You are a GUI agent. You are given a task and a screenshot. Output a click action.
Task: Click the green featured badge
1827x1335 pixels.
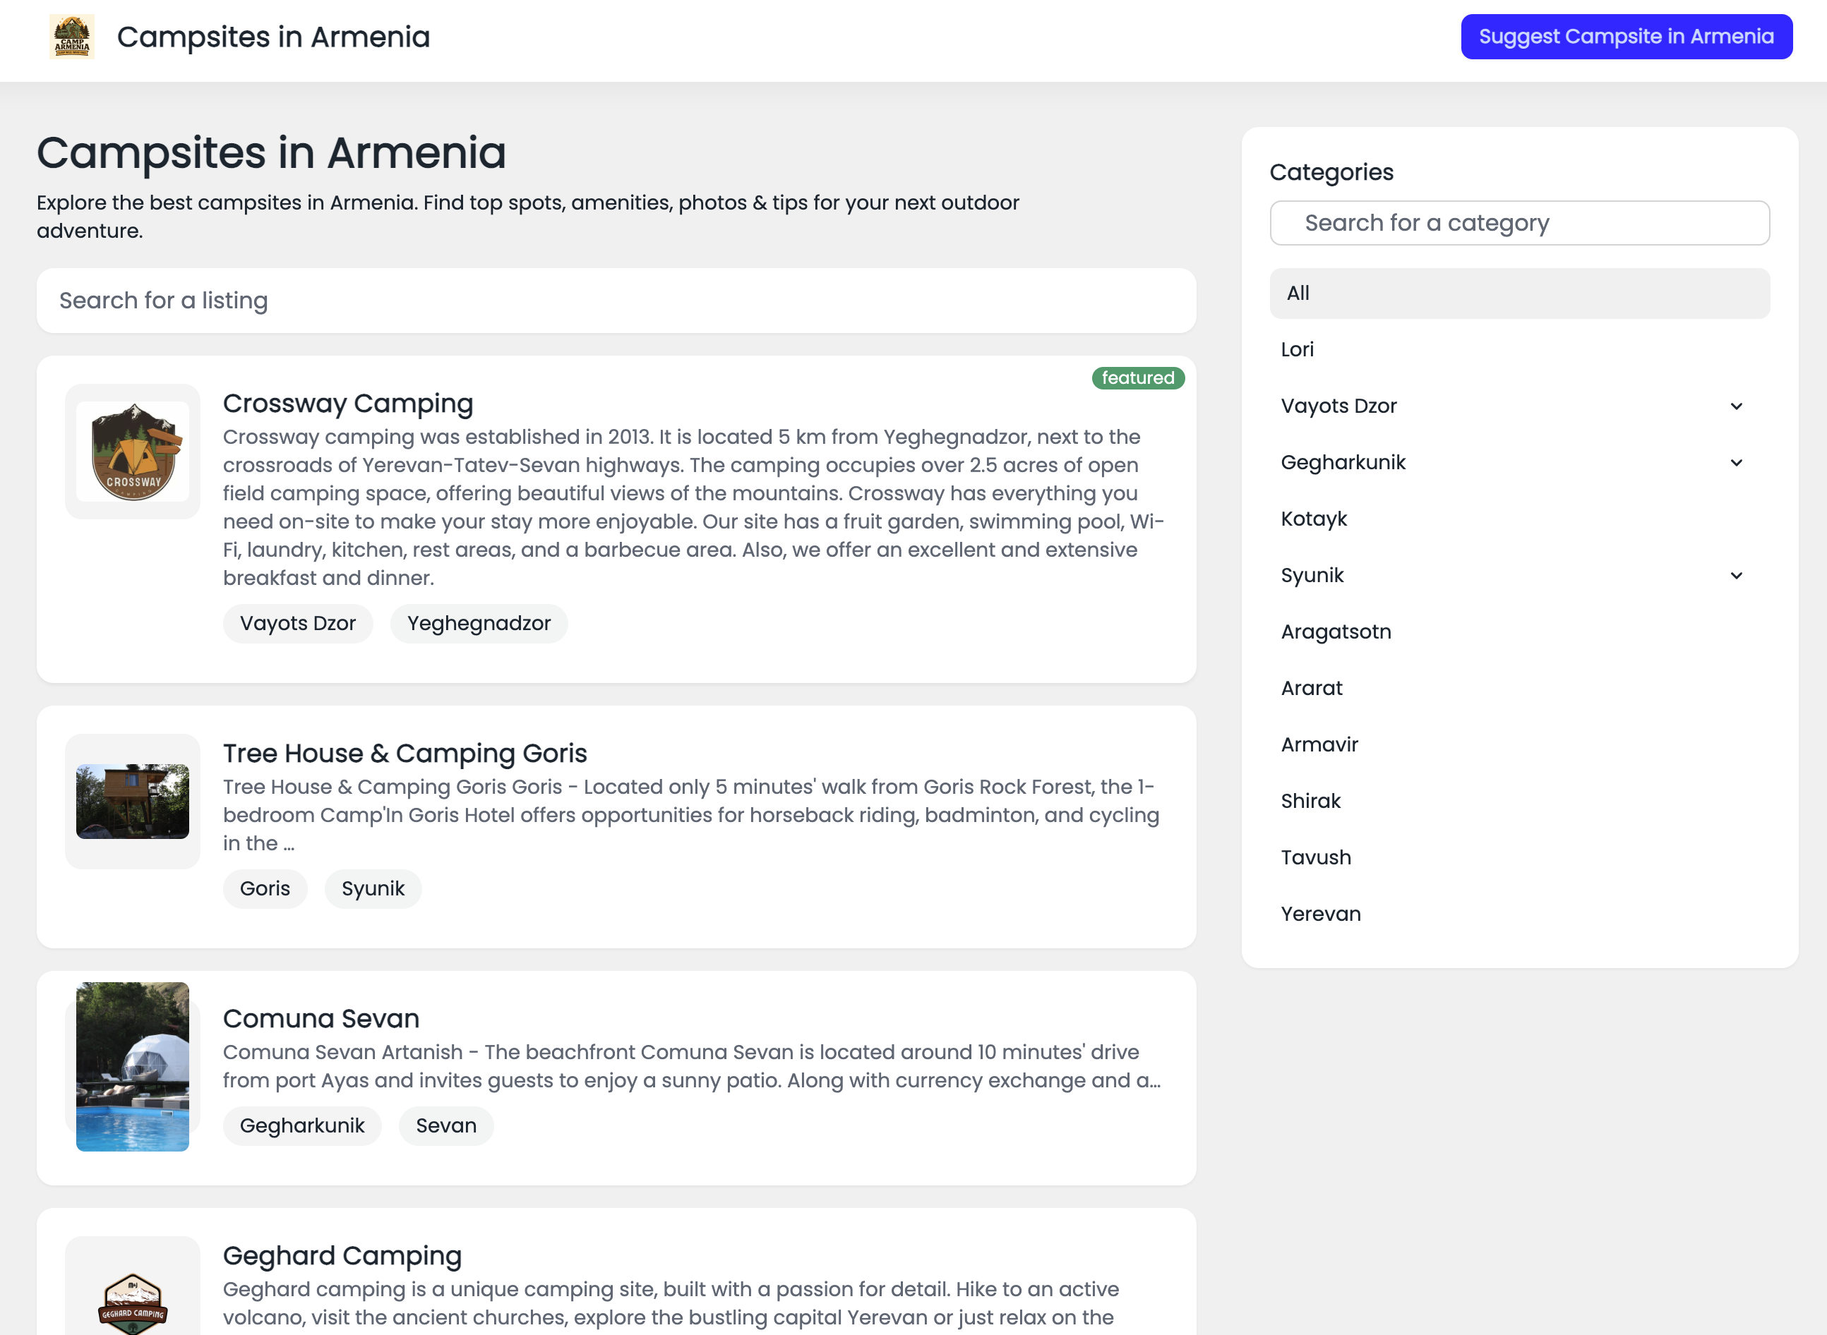(x=1137, y=378)
